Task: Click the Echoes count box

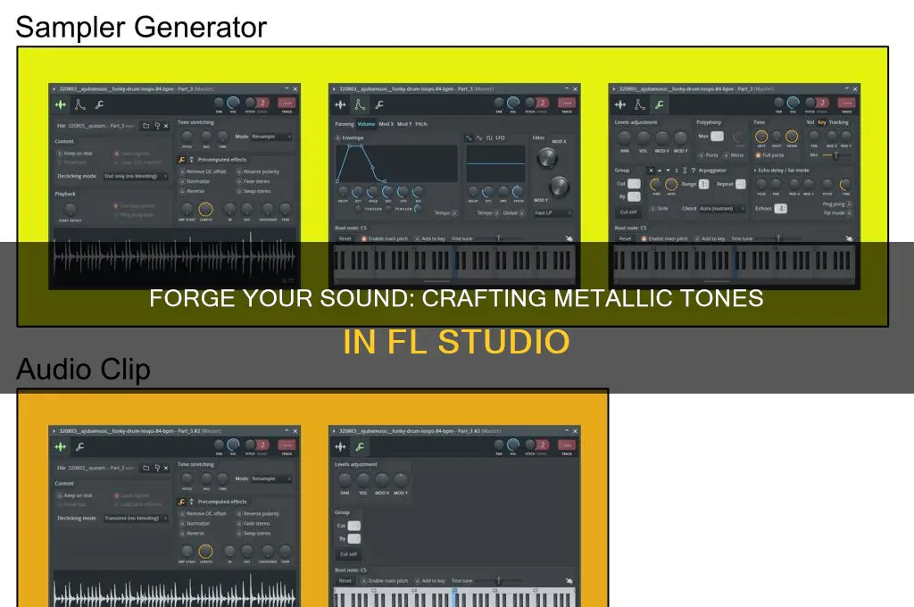Action: coord(780,208)
